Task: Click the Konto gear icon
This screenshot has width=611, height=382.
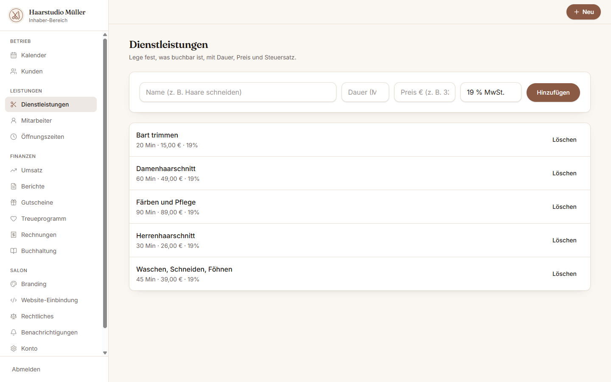Action: (14, 348)
